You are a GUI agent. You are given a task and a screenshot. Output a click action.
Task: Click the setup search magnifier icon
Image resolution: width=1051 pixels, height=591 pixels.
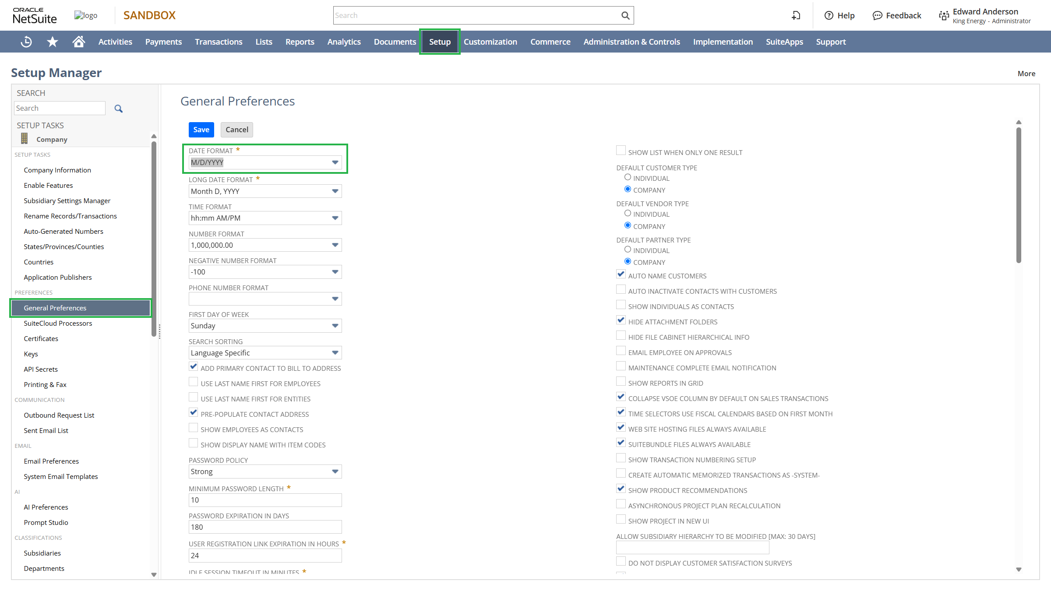click(x=118, y=109)
